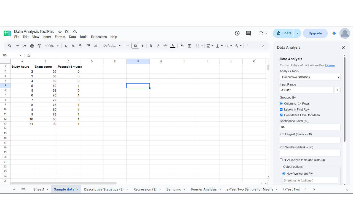Apply percent format

pos(73,46)
